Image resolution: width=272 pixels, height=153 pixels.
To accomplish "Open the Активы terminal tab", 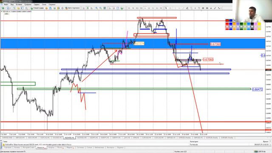I will click(17, 147).
